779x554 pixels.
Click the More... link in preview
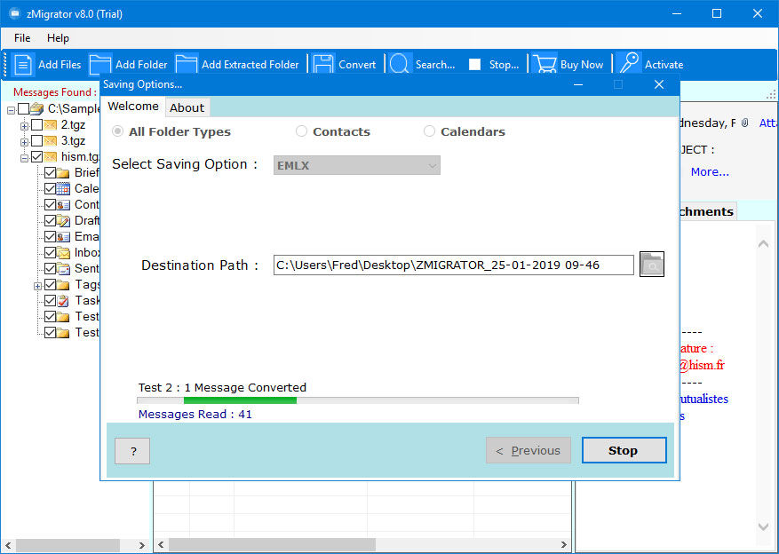coord(710,171)
